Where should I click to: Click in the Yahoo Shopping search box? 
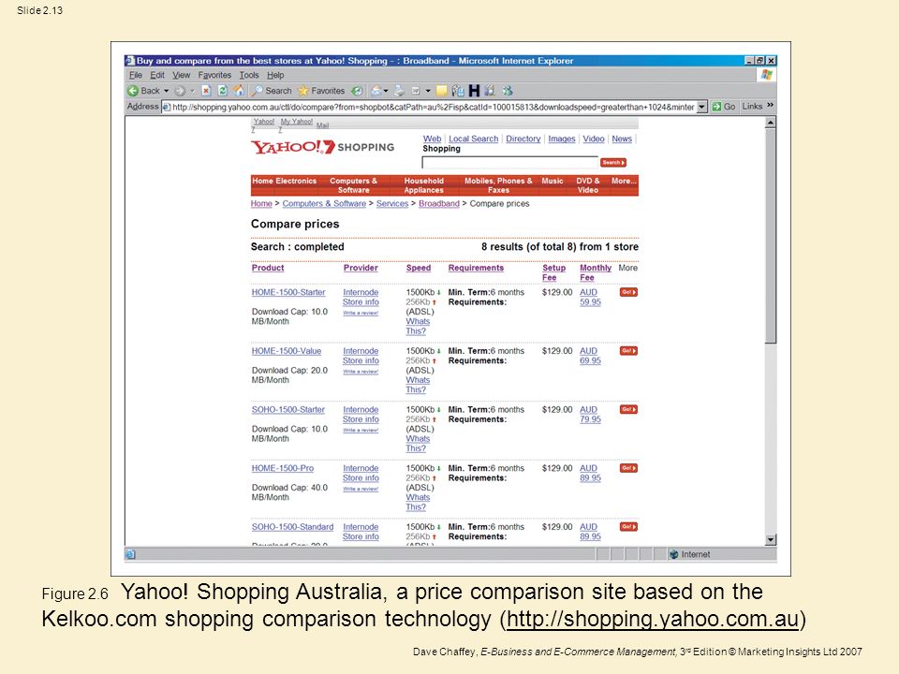pyautogui.click(x=509, y=163)
